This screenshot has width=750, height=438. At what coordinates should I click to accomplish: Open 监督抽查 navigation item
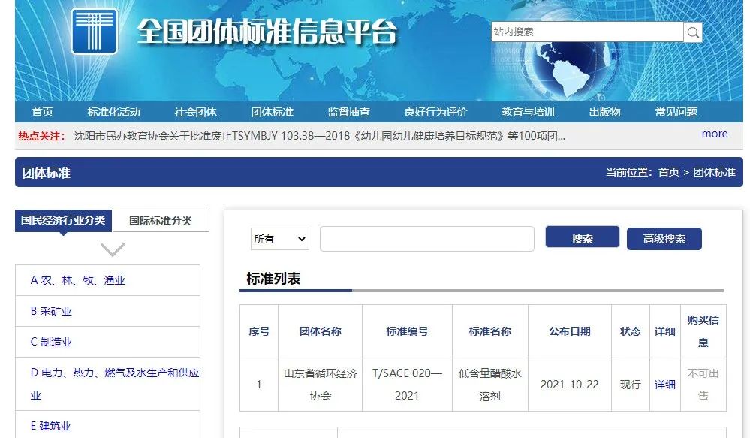[x=348, y=112]
